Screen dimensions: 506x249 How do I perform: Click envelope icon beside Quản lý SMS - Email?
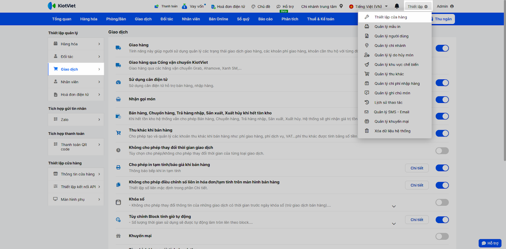[367, 112]
